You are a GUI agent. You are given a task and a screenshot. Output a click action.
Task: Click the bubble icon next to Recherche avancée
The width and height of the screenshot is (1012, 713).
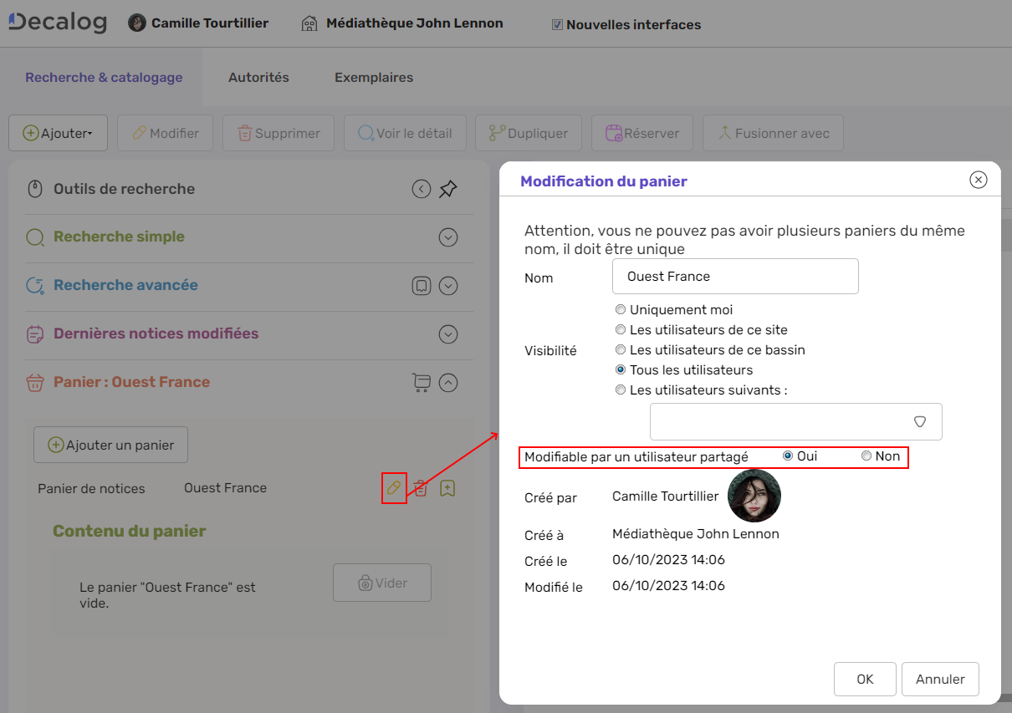pyautogui.click(x=421, y=286)
